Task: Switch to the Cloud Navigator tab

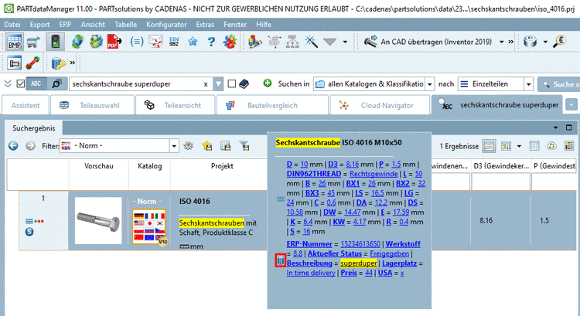Action: point(380,105)
